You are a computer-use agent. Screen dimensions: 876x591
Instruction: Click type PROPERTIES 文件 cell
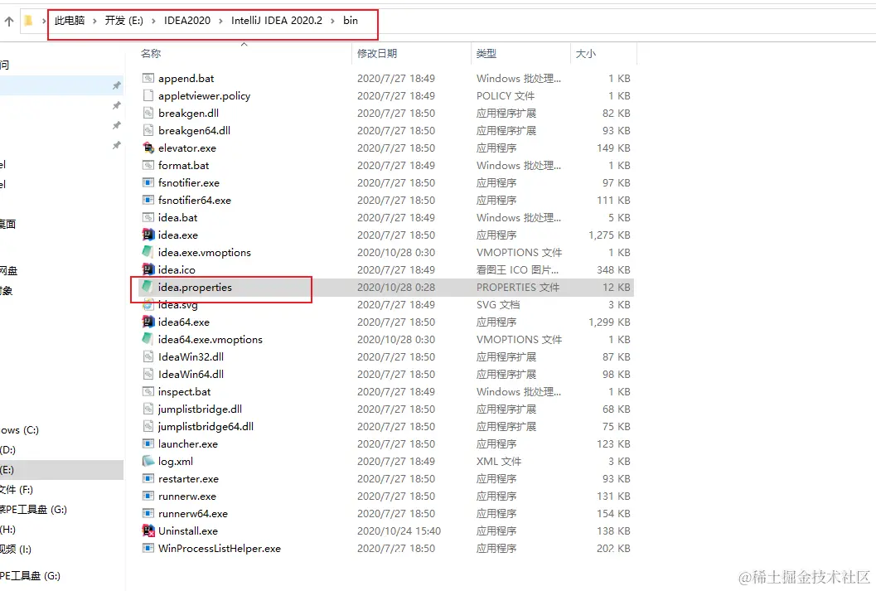tap(517, 287)
